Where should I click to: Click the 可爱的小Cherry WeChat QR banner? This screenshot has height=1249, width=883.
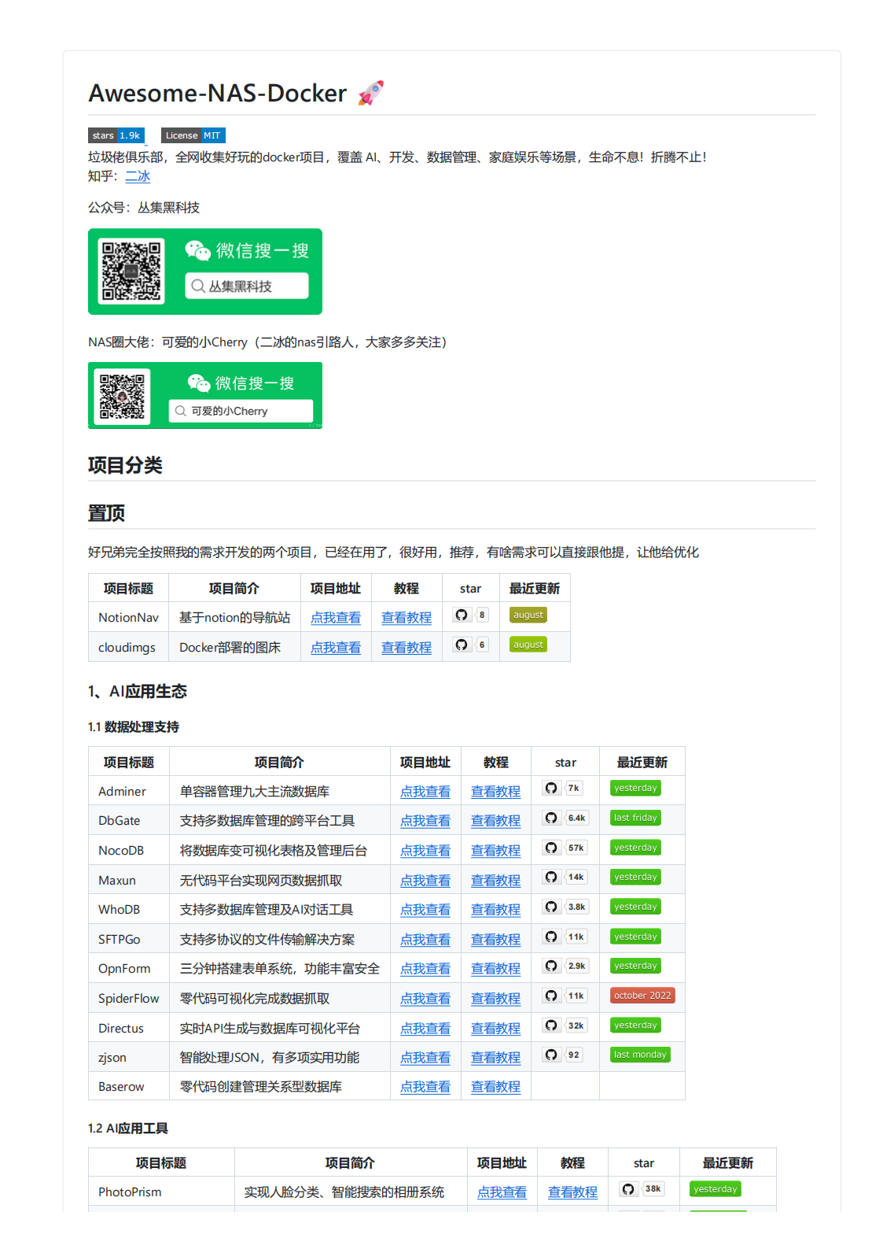[x=205, y=395]
